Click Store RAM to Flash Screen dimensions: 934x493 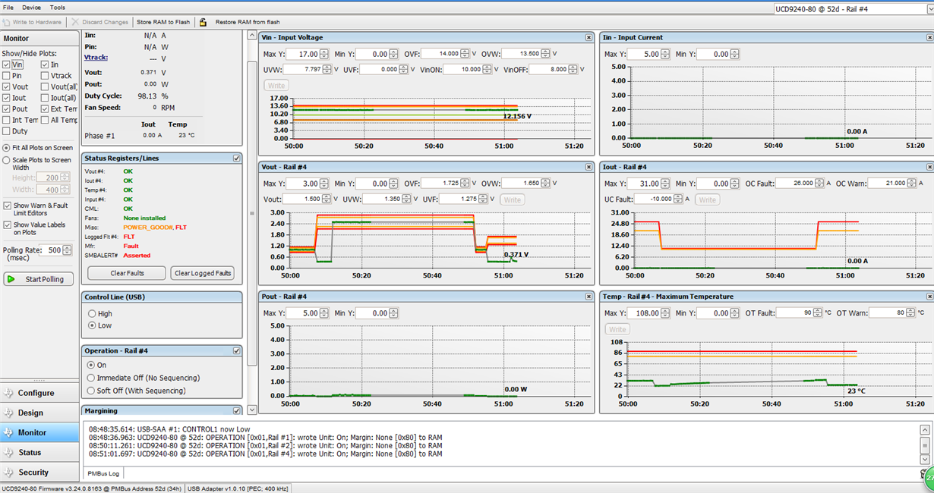[x=163, y=22]
